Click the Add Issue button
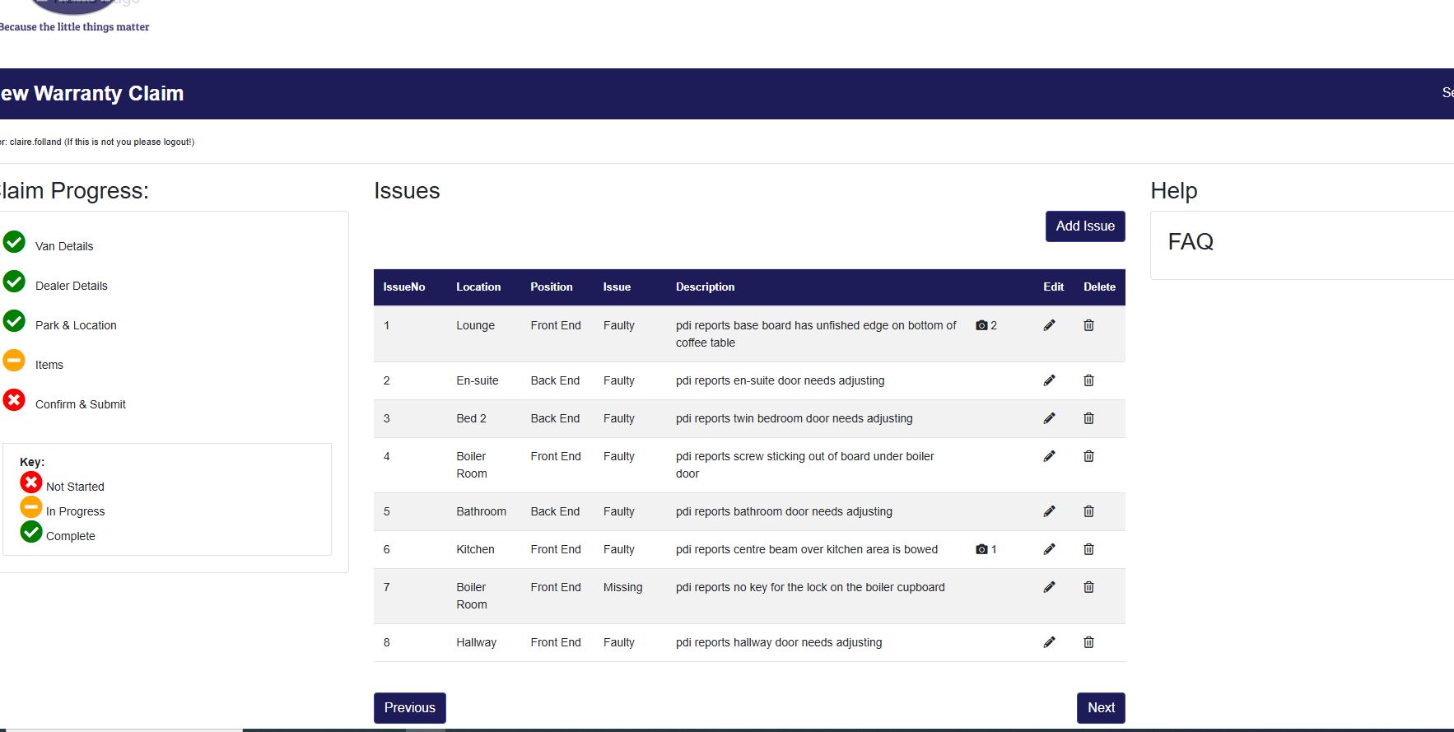This screenshot has width=1454, height=732. (1084, 226)
